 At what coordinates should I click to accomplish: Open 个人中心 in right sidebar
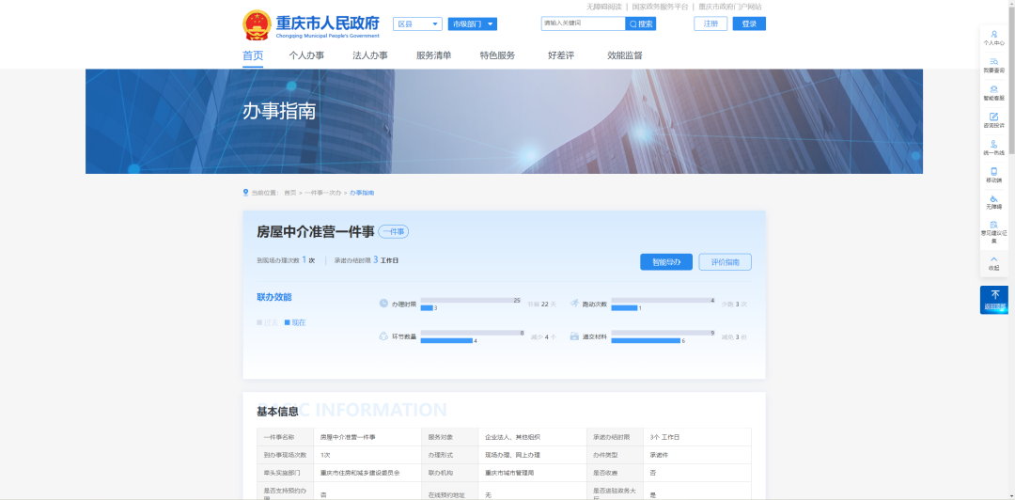(x=993, y=38)
